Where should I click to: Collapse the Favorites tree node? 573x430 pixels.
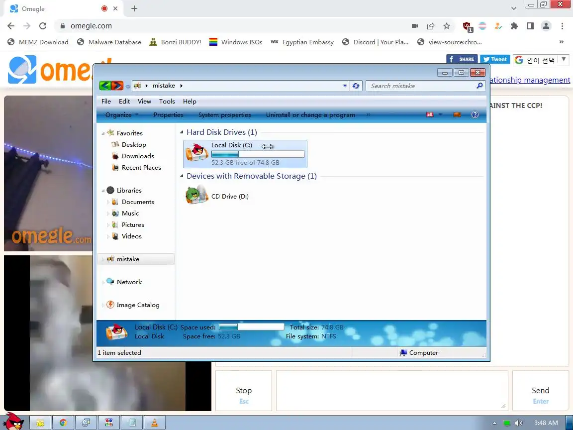click(x=103, y=133)
